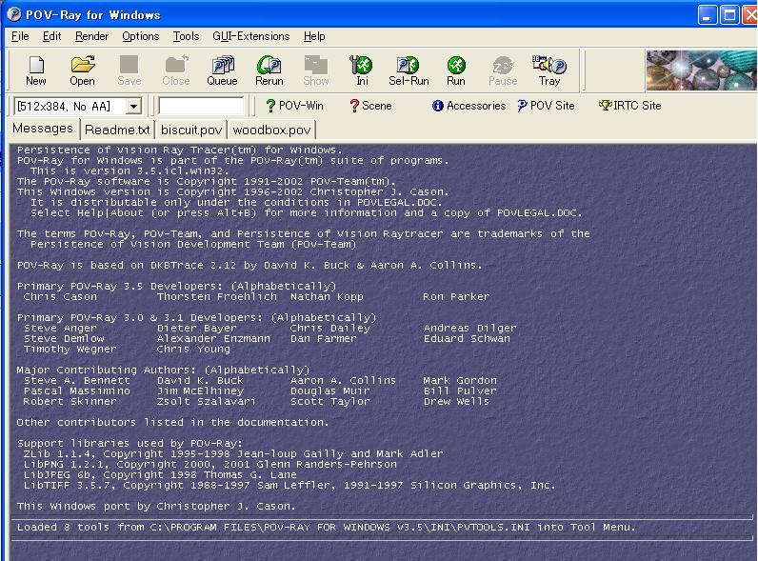The height and width of the screenshot is (561, 758).
Task: Click the Sel-Run toolbar icon
Action: click(x=409, y=70)
